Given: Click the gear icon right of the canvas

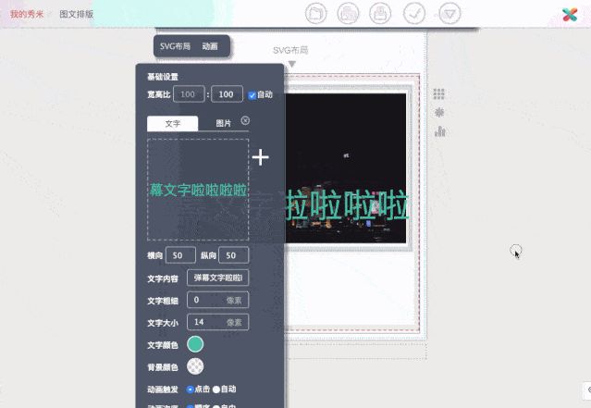Looking at the screenshot, I should point(439,112).
